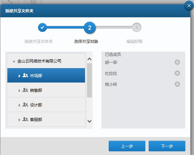Click the 下一步 button

pyautogui.click(x=167, y=146)
